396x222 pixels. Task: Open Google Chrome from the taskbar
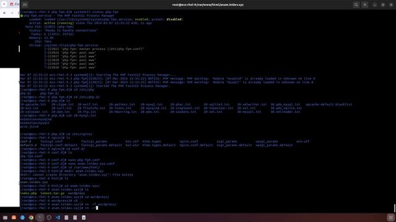coord(31,218)
